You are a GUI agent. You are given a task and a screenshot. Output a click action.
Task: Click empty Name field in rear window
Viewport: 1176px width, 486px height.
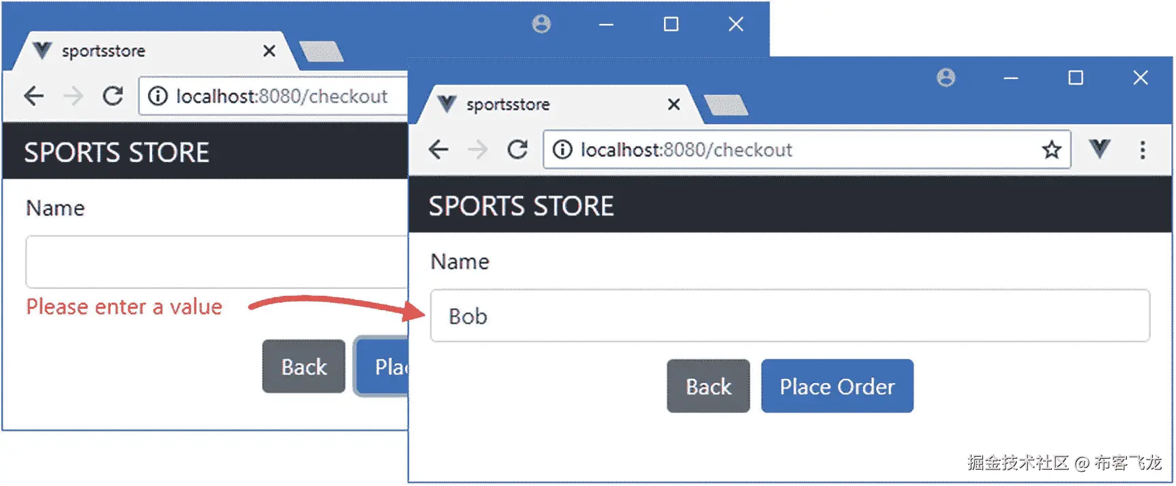click(217, 262)
